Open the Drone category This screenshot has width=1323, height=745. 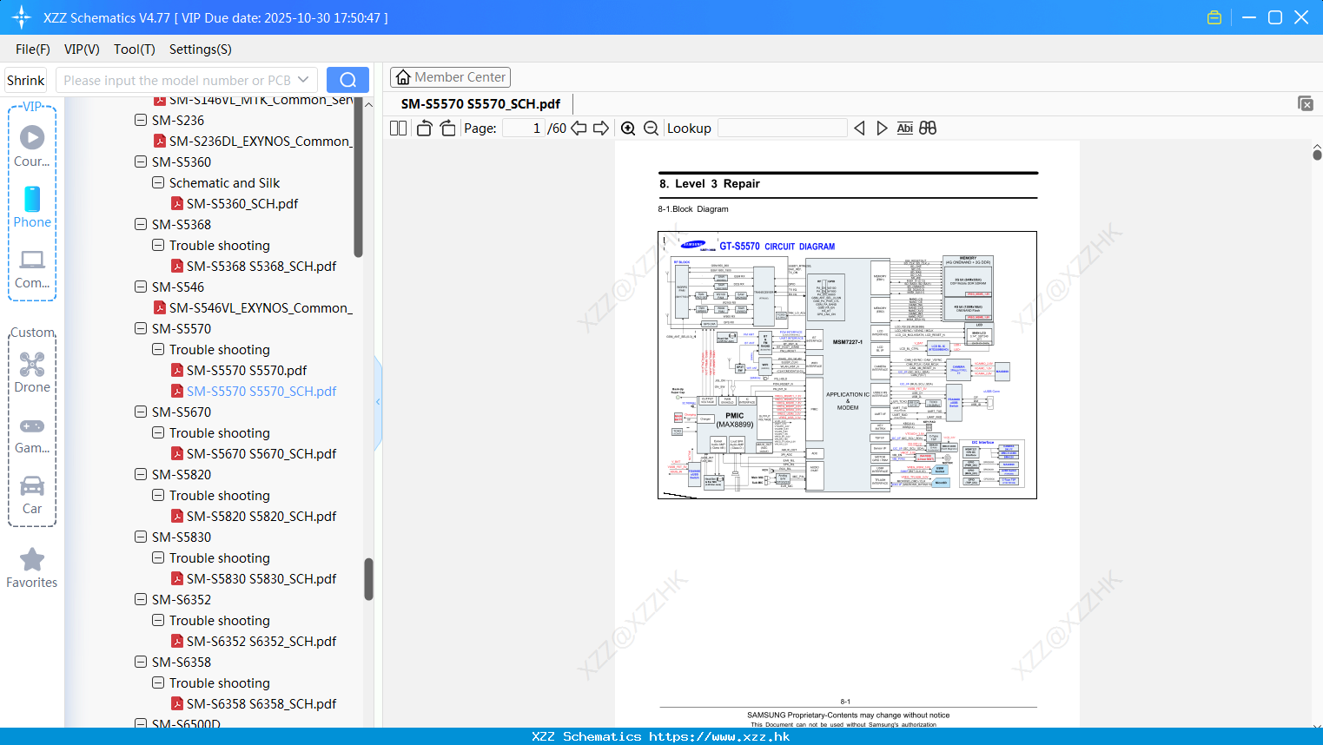(32, 372)
